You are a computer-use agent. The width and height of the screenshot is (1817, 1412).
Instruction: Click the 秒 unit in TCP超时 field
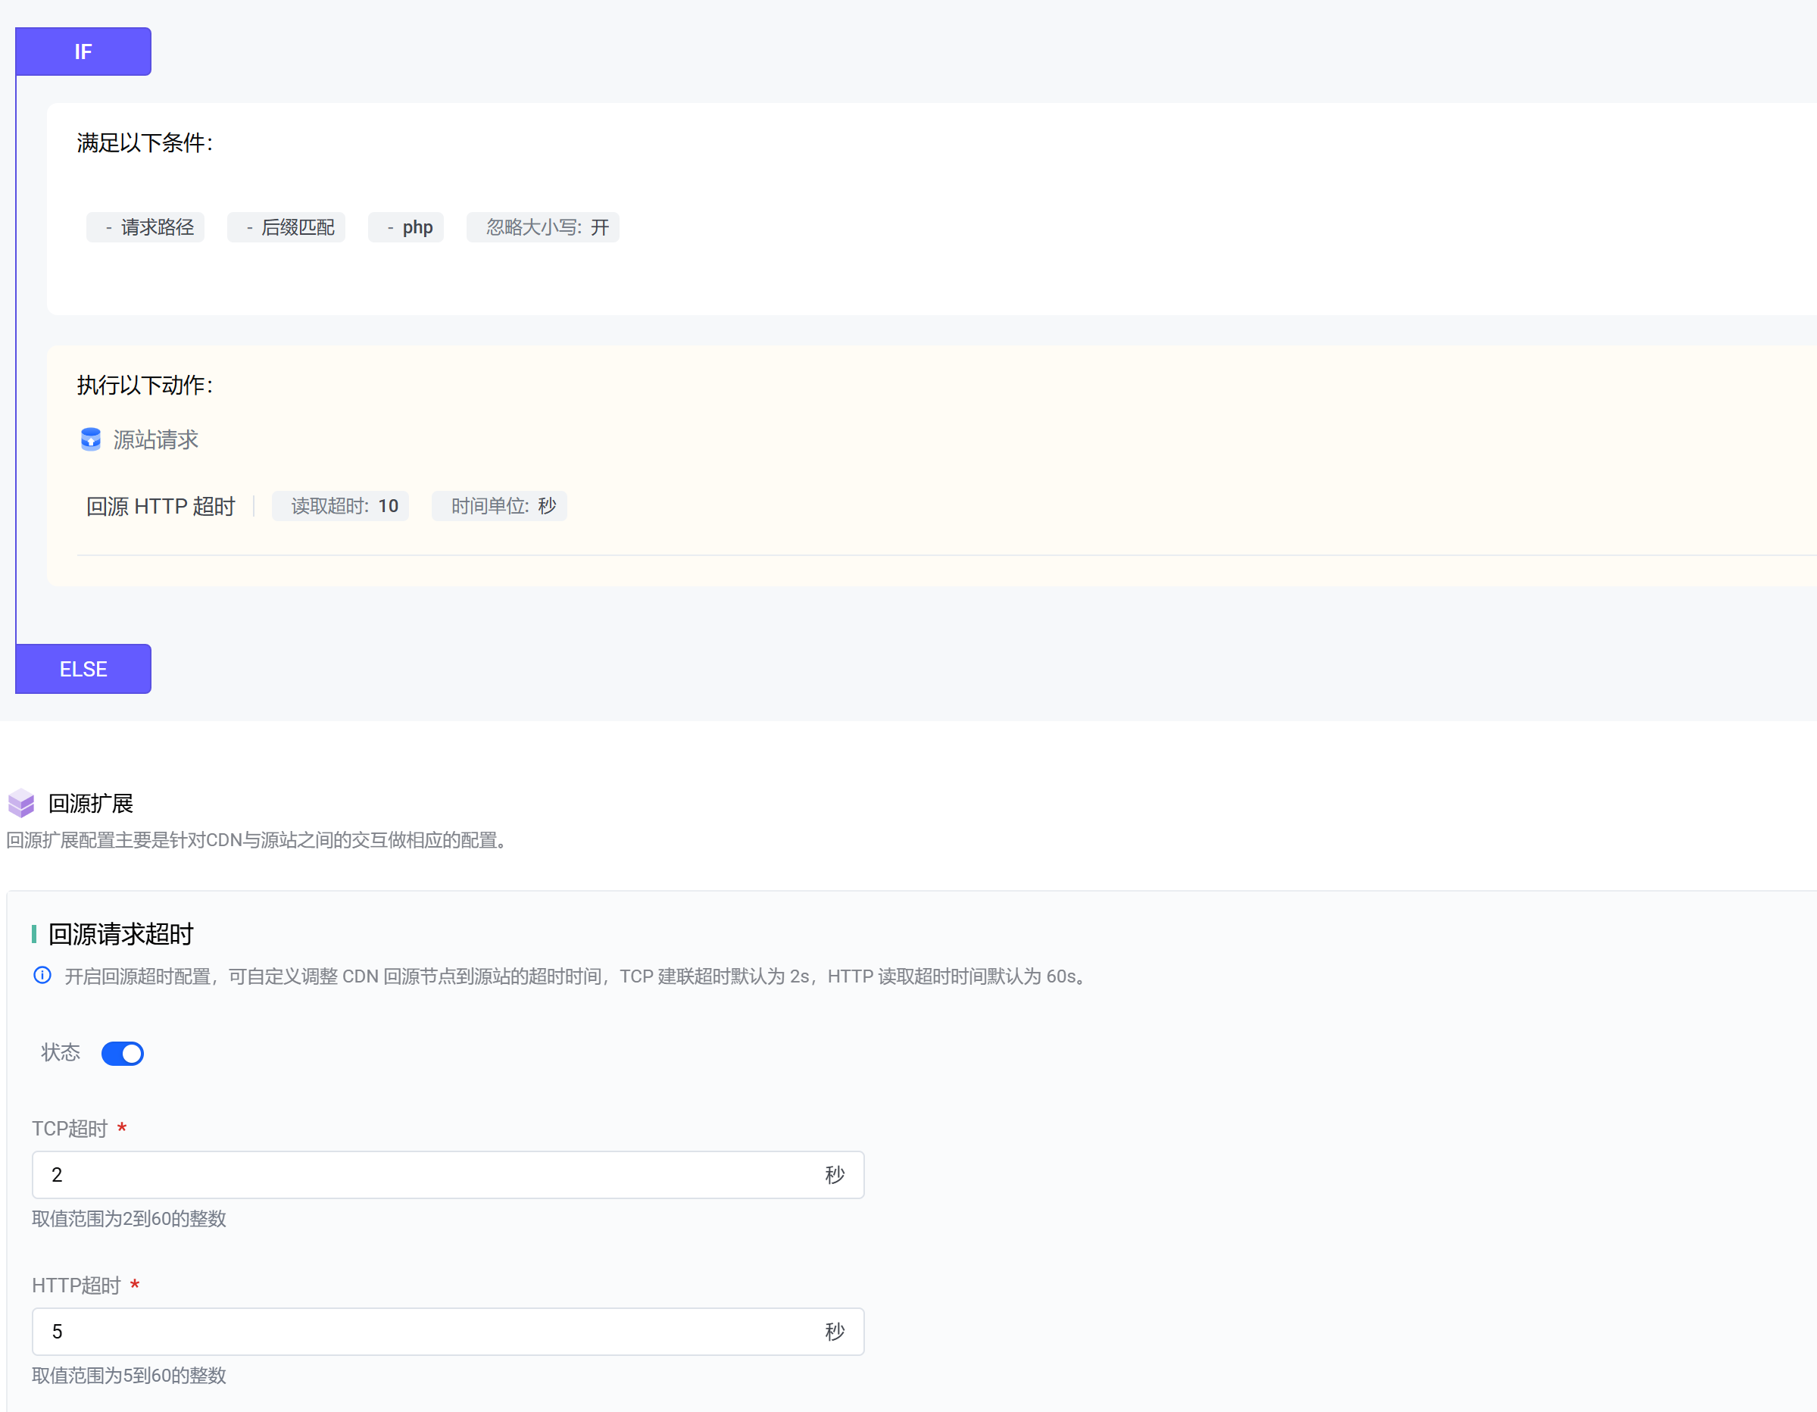[x=835, y=1175]
